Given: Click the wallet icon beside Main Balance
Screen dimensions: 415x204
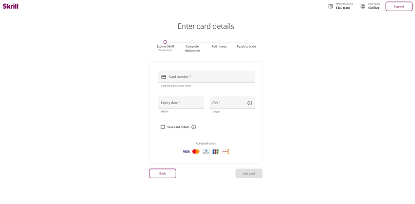Looking at the screenshot, I should click(331, 6).
